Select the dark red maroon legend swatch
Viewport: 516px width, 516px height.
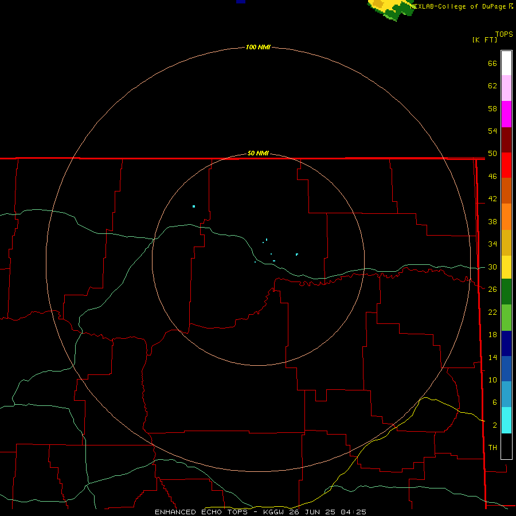(506, 140)
